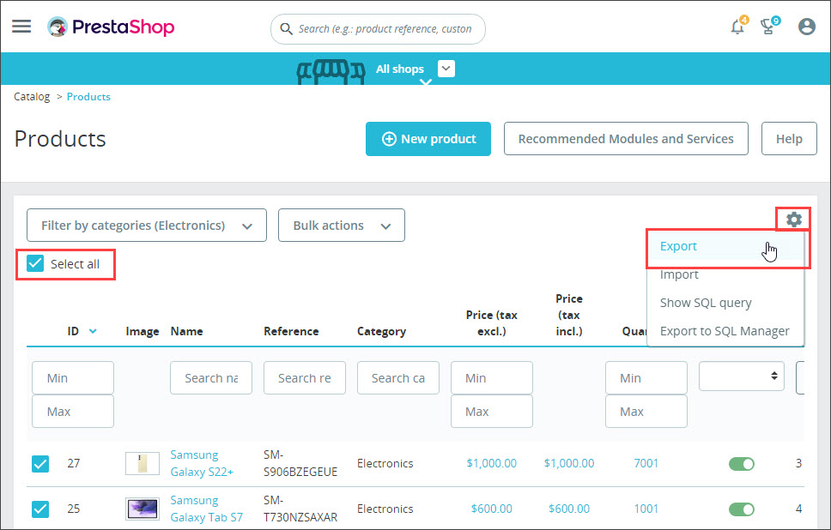Open Recommended Modules and Services
The width and height of the screenshot is (831, 530).
pyautogui.click(x=626, y=139)
